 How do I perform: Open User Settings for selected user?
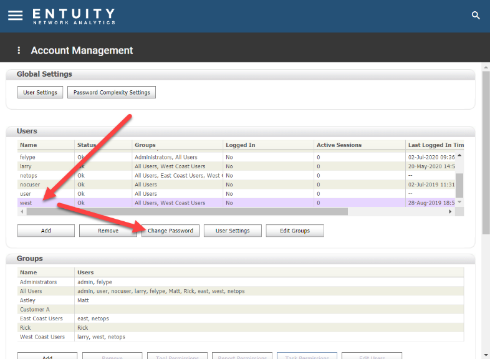(233, 231)
